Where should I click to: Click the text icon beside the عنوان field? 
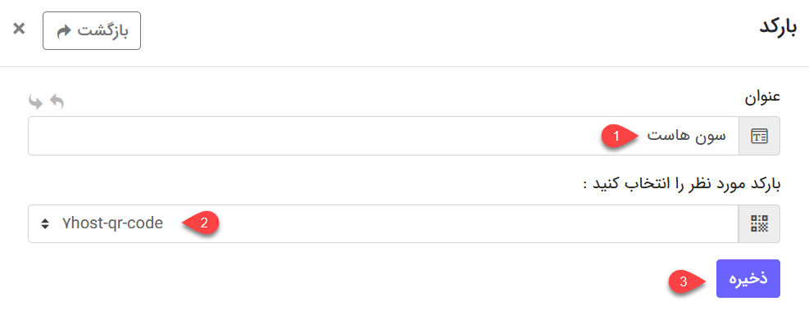point(760,136)
